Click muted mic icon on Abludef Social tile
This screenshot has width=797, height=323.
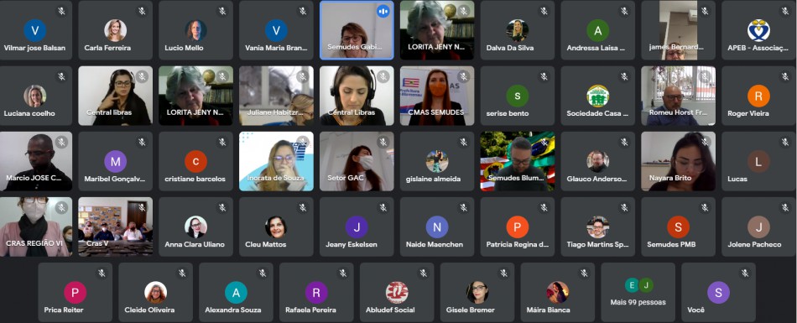[x=424, y=274]
